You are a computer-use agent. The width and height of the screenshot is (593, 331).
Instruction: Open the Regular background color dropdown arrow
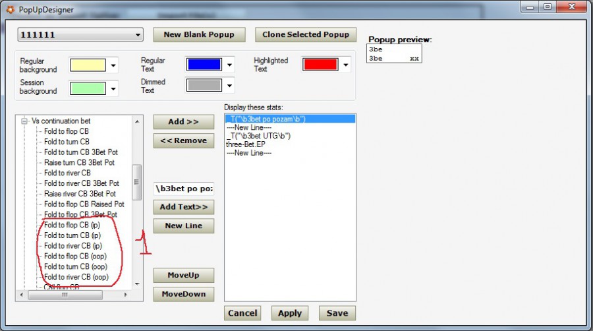tap(113, 65)
